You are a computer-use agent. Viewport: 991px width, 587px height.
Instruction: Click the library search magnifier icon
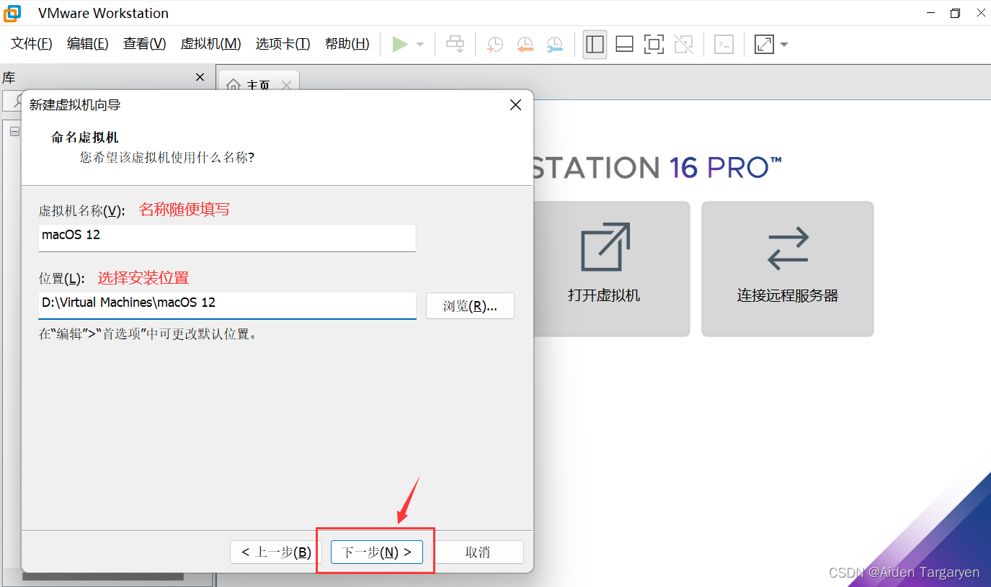point(19,102)
